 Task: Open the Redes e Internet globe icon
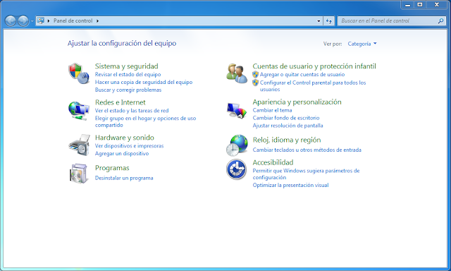[79, 111]
